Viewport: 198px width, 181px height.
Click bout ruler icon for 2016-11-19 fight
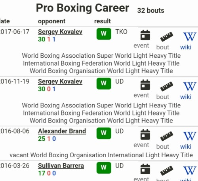click(x=167, y=86)
